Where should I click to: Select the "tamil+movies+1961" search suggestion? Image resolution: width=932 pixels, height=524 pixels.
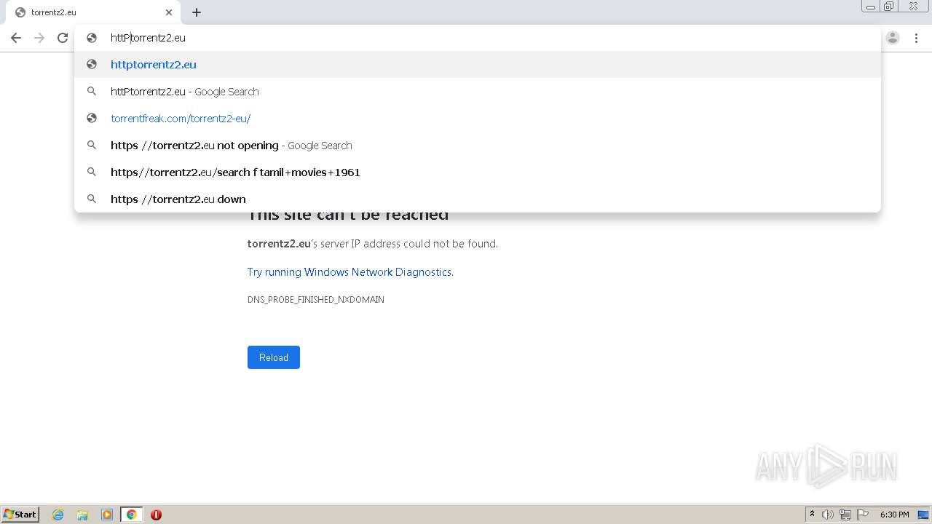pos(478,172)
